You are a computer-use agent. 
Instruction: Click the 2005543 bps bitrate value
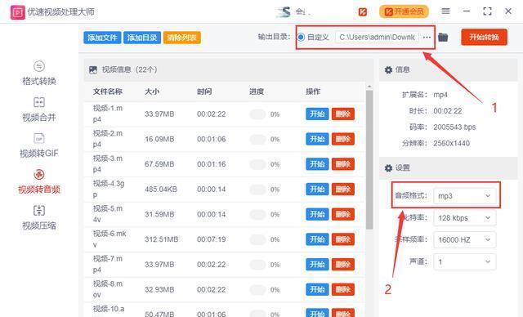pyautogui.click(x=454, y=127)
